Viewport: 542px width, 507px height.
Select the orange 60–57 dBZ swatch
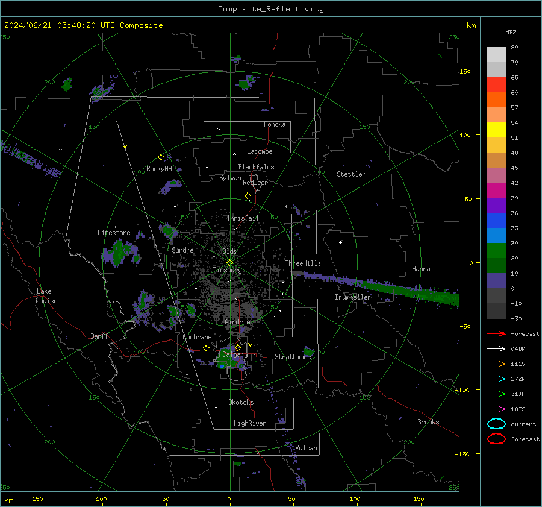[x=496, y=100]
